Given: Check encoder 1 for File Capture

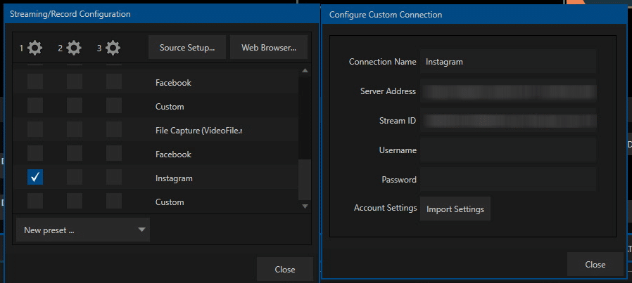Looking at the screenshot, I should coord(35,131).
